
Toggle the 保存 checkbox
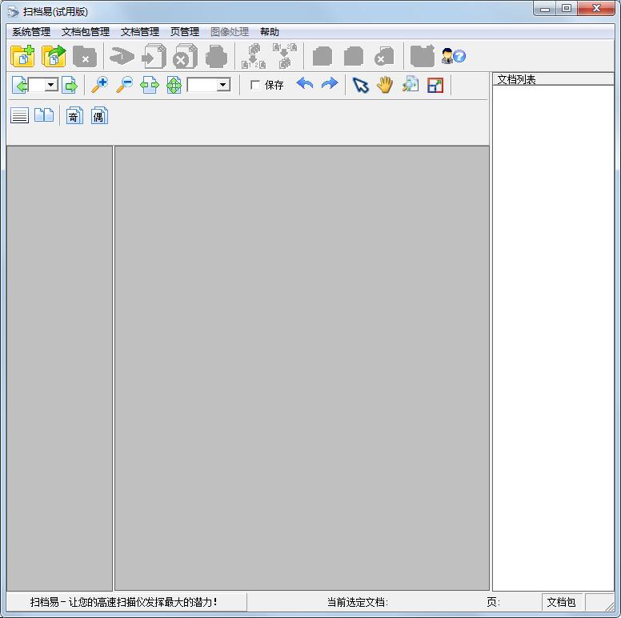(x=256, y=85)
